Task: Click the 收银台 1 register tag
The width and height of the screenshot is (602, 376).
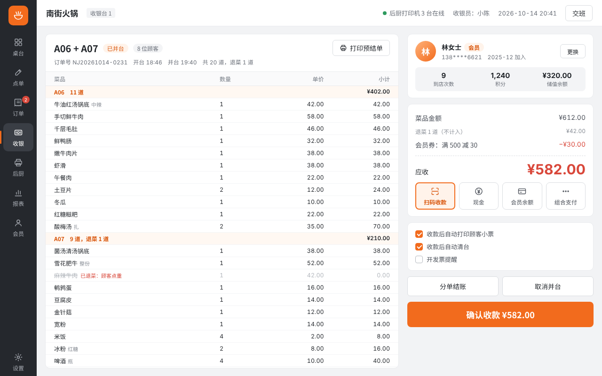Action: pyautogui.click(x=101, y=13)
